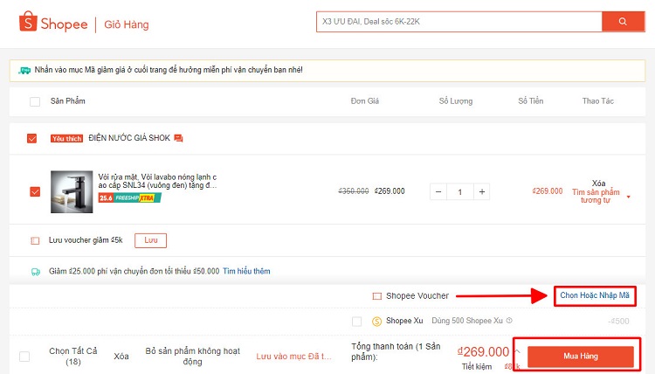Screen dimensions: 655x374
Task: Click the search input field
Action: (458, 22)
